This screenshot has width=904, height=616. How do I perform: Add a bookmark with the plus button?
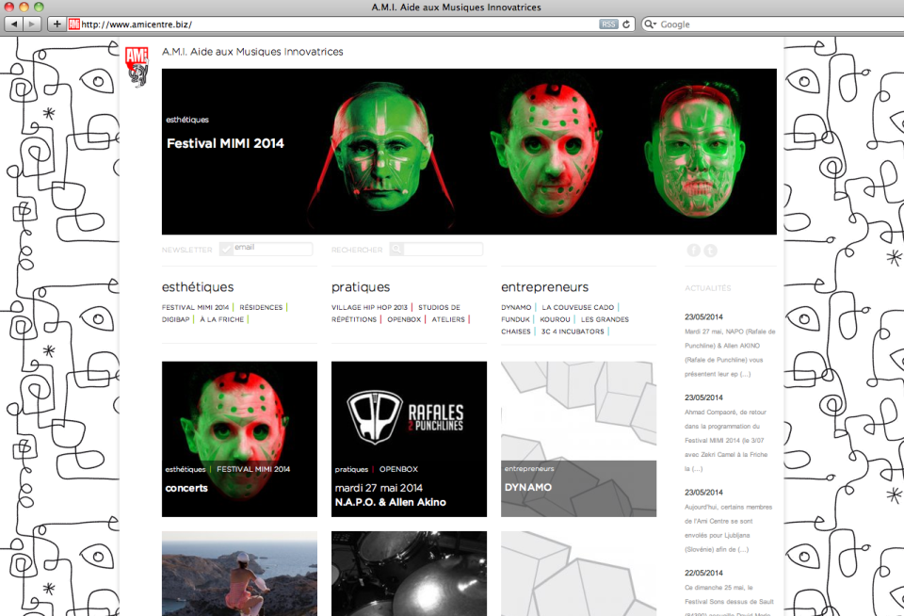56,24
